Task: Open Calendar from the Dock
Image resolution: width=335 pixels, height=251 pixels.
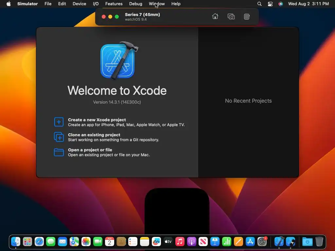Action: (109, 242)
